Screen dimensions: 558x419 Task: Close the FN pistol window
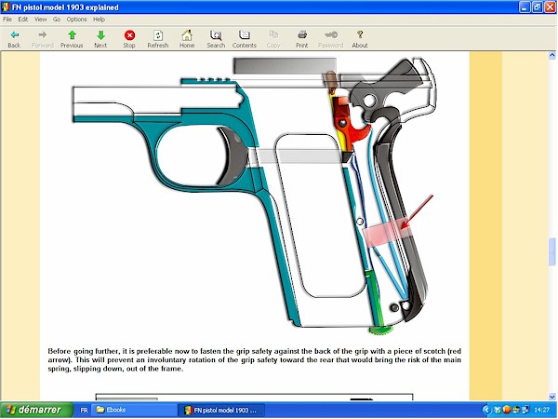click(551, 7)
